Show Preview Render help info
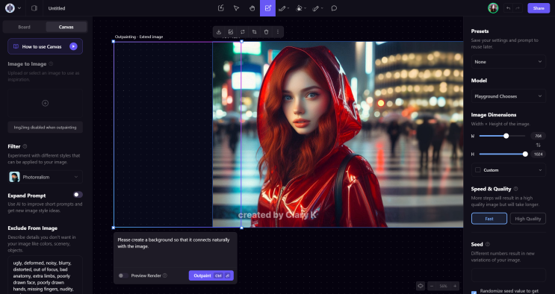Viewport: 555px width, 294px height. [x=164, y=275]
